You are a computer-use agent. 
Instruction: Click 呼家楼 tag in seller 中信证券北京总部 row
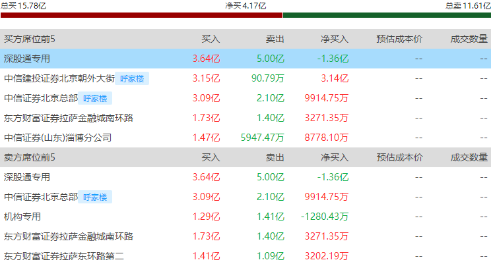point(95,197)
